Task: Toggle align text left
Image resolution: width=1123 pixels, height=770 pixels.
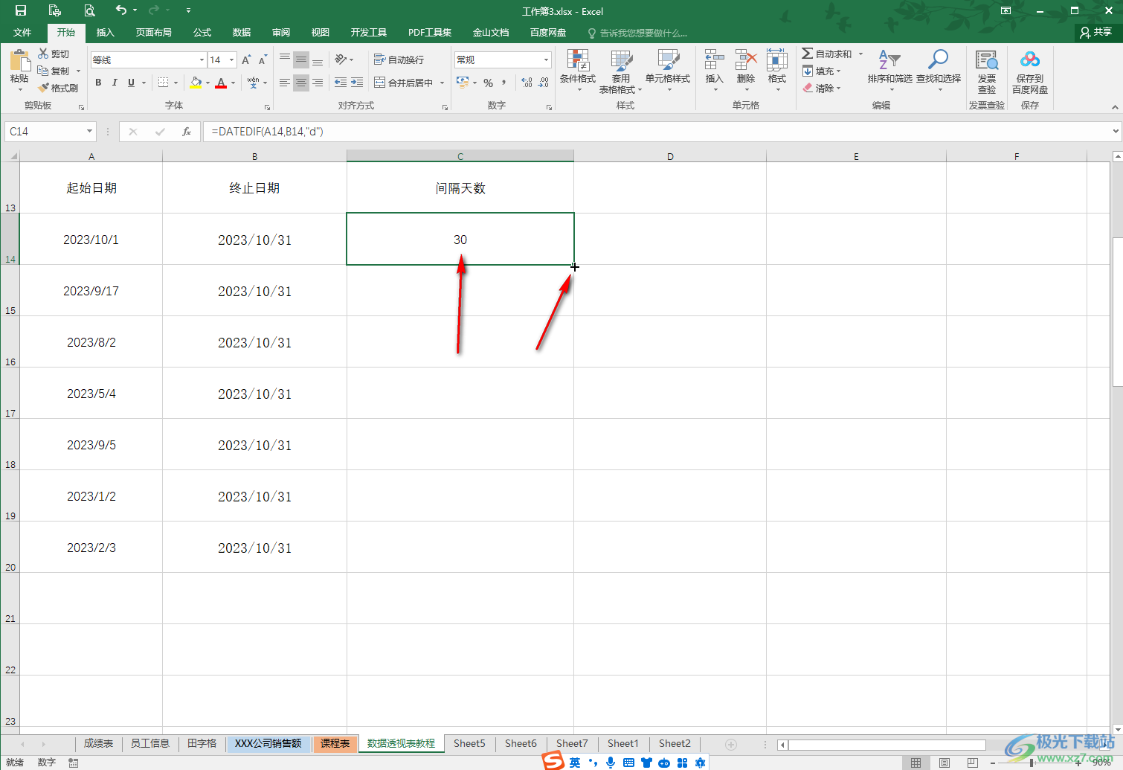Action: (284, 83)
